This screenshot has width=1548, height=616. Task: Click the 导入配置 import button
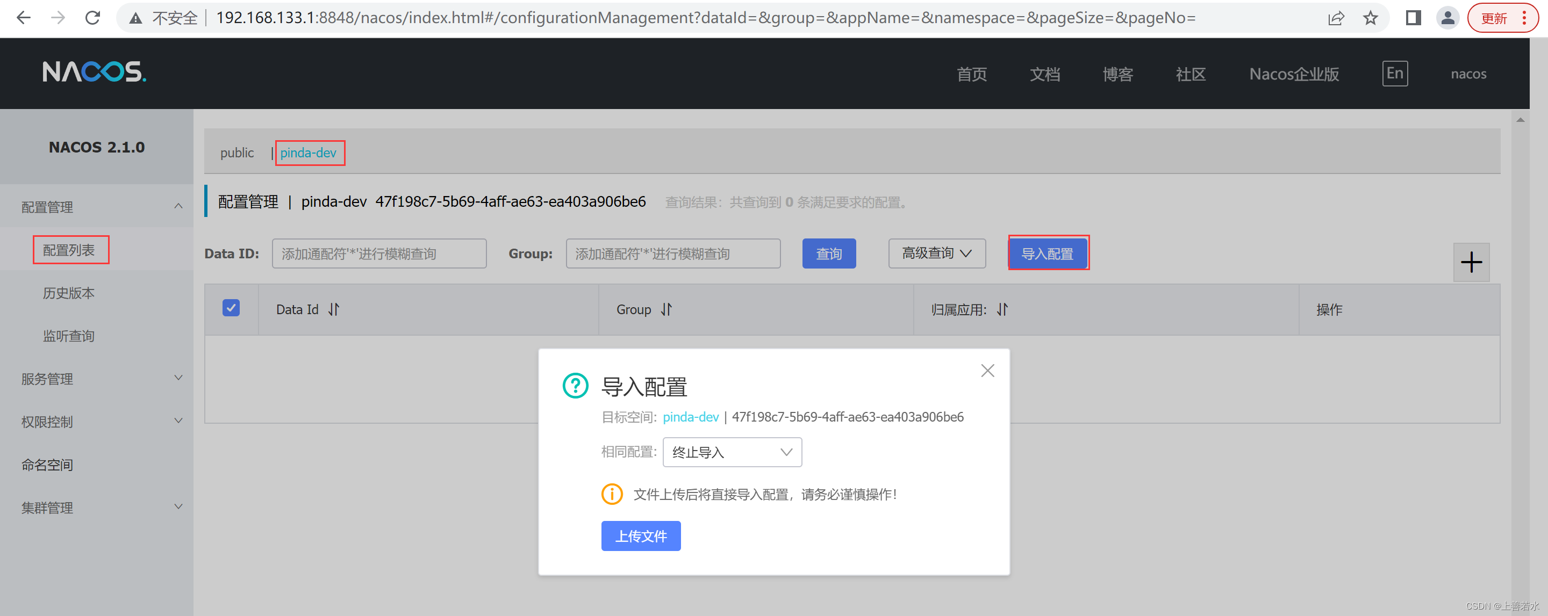tap(1048, 253)
